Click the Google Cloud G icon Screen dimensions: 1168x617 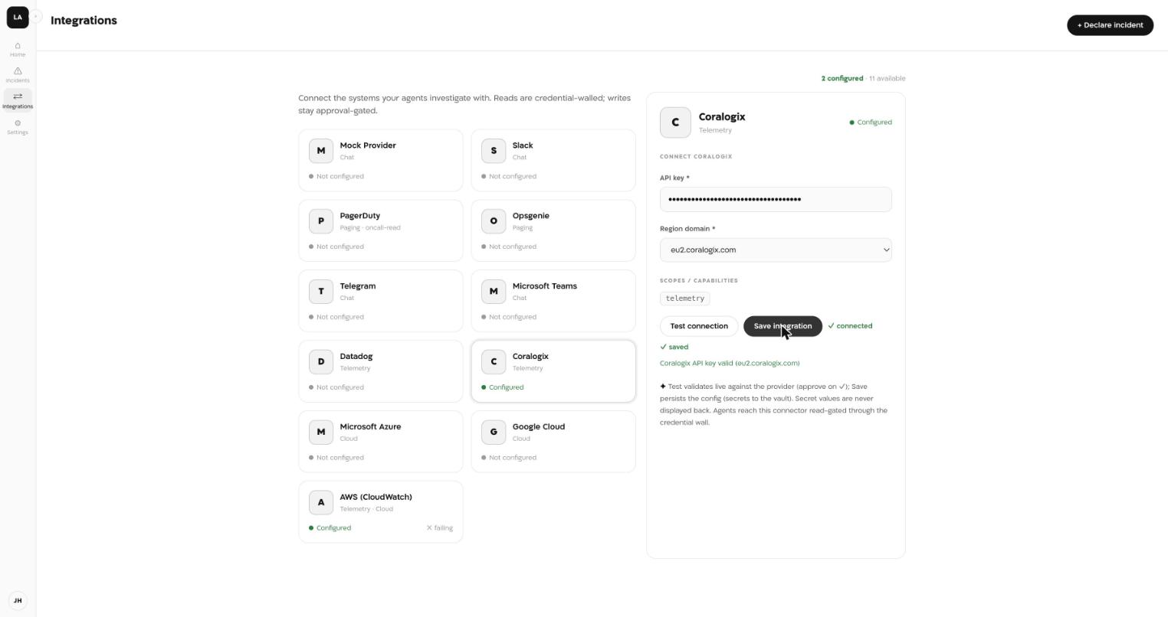(x=494, y=433)
